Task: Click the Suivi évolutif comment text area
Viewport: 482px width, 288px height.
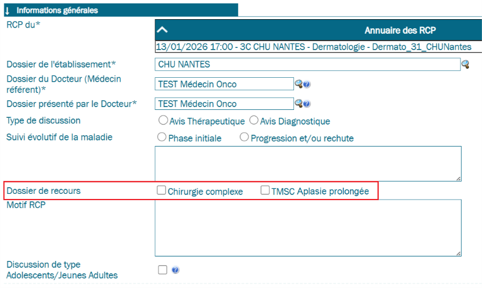Action: [308, 163]
